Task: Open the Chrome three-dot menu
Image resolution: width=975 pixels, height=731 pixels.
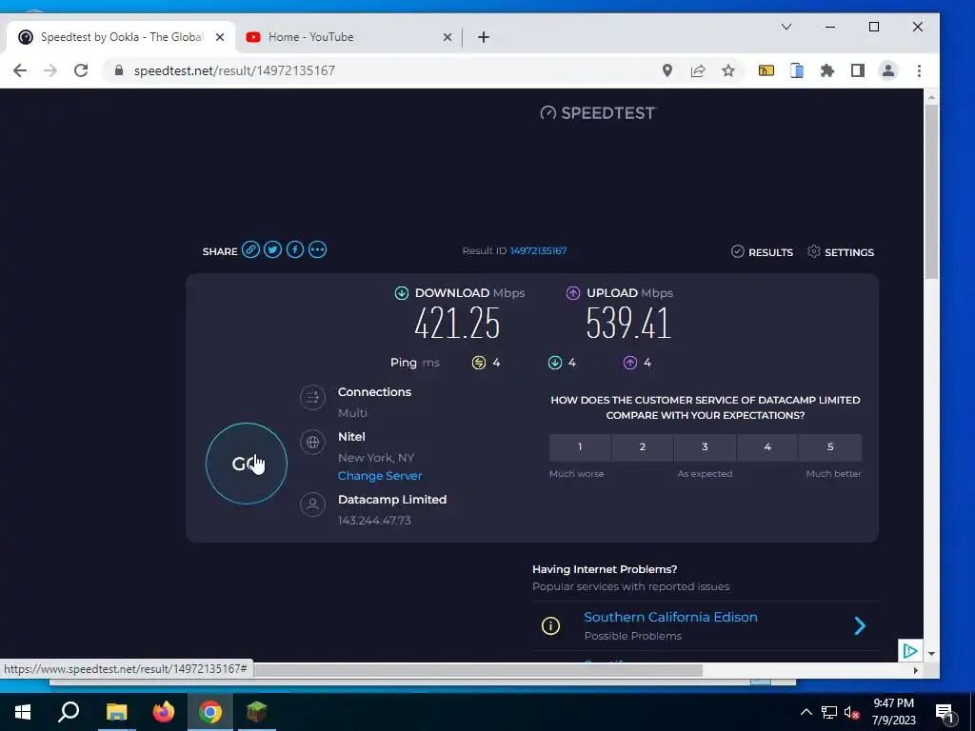Action: point(919,70)
